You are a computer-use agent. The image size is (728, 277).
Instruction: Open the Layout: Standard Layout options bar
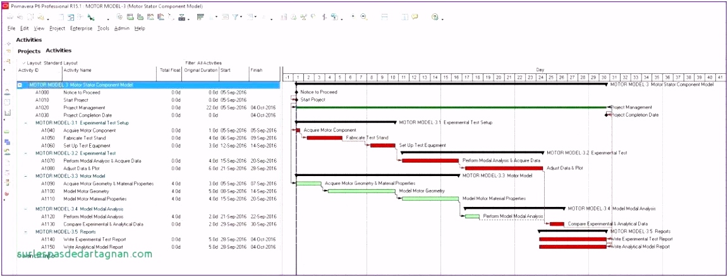50,63
